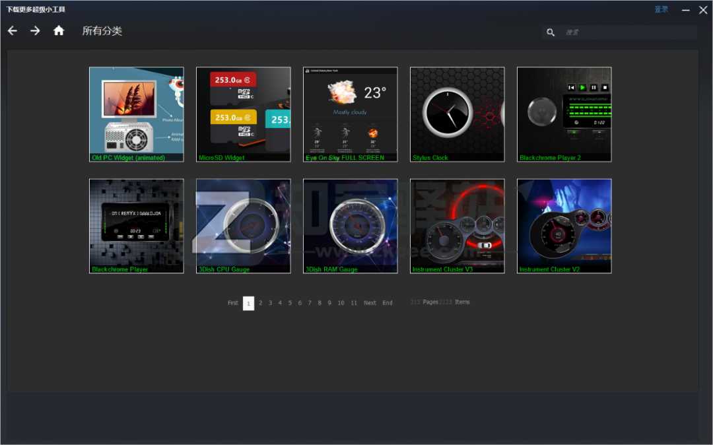Minimize the widget gallery window
Image resolution: width=713 pixels, height=445 pixels.
pos(687,10)
